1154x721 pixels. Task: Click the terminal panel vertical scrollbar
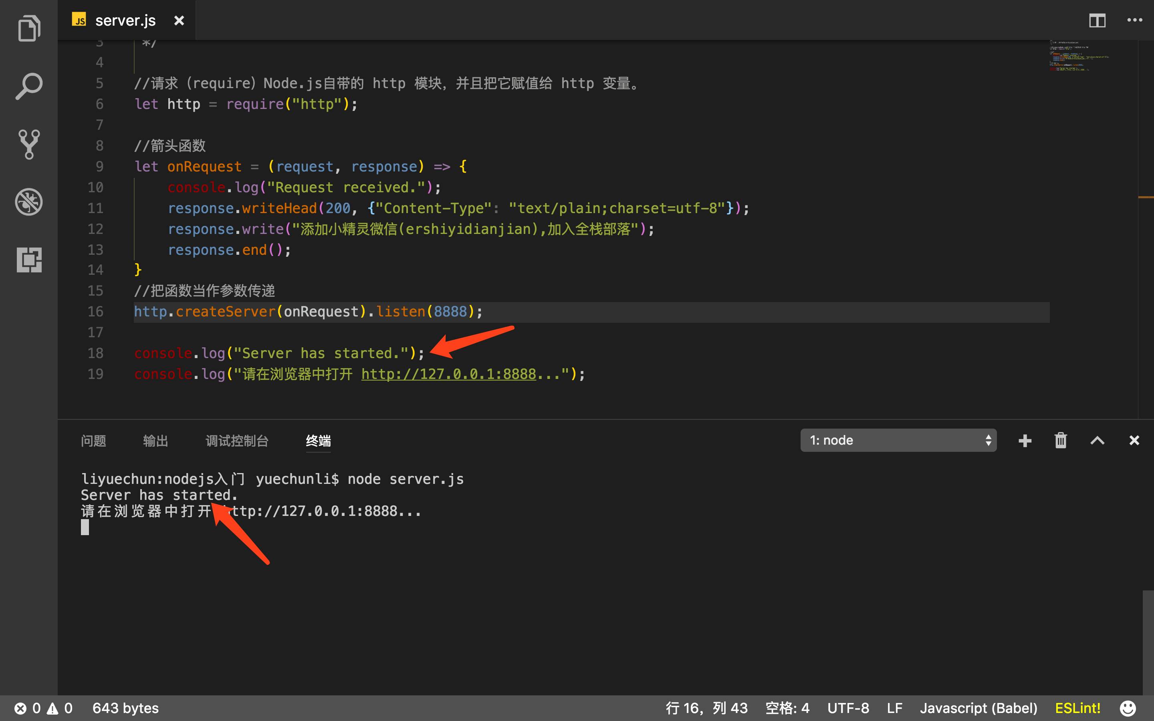click(x=1148, y=642)
